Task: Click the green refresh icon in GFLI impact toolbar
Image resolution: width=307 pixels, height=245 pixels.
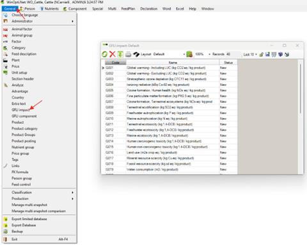Action: pyautogui.click(x=104, y=55)
